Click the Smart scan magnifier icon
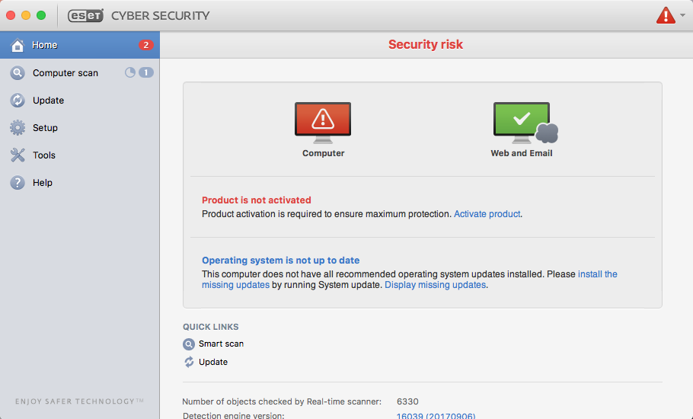This screenshot has width=693, height=419. click(x=189, y=344)
